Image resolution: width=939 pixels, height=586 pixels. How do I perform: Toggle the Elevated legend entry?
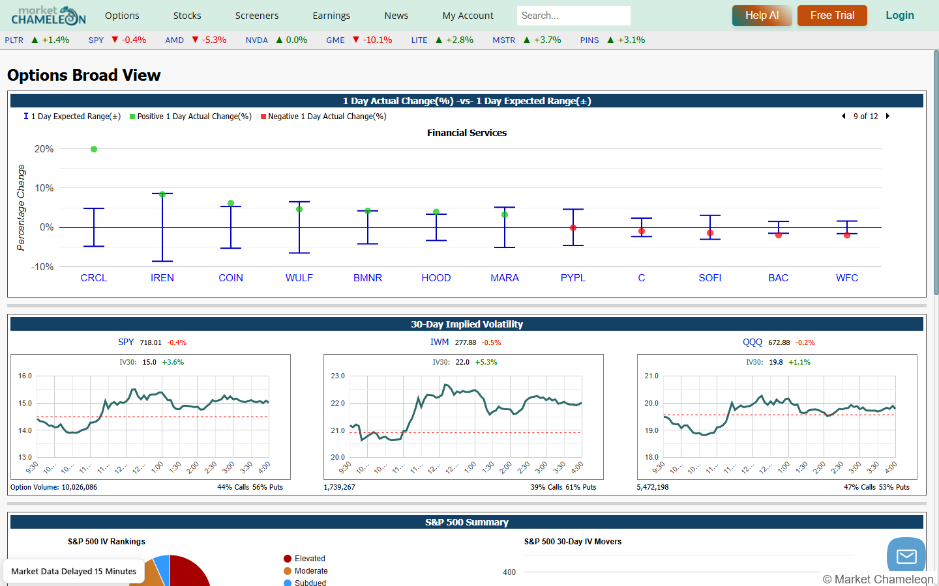click(305, 559)
